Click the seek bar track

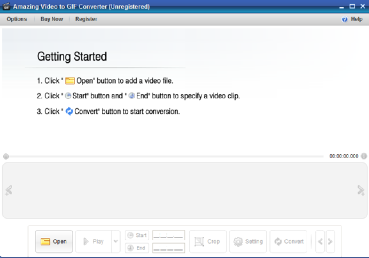click(x=166, y=156)
